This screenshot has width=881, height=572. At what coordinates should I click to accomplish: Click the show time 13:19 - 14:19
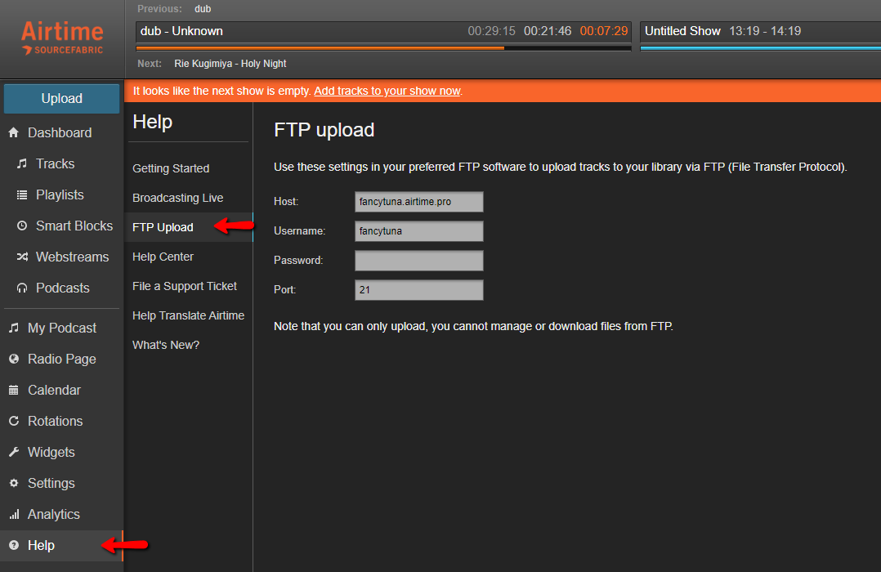click(765, 31)
